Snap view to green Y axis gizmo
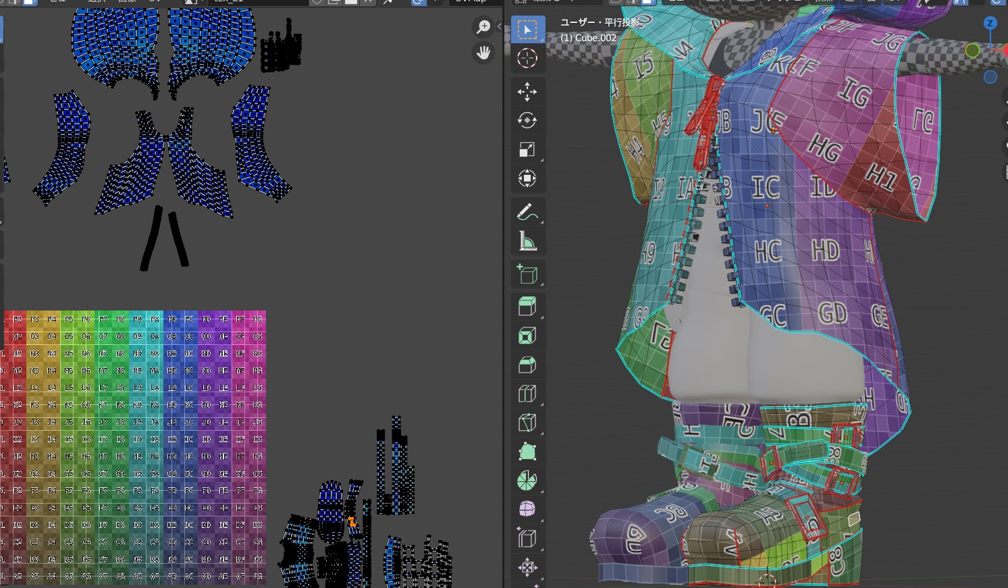 [972, 51]
